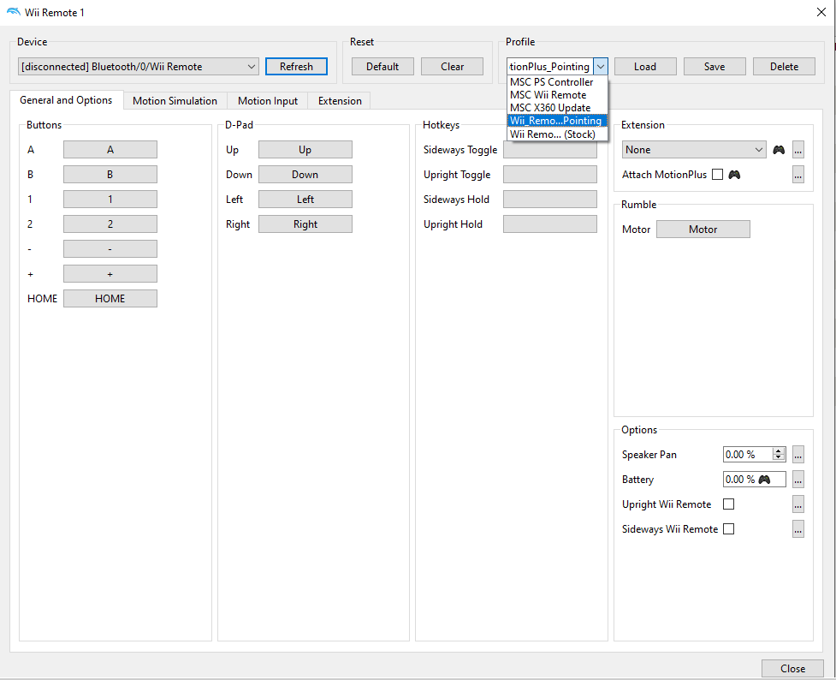
Task: Click the Profile name text box
Action: (x=550, y=67)
